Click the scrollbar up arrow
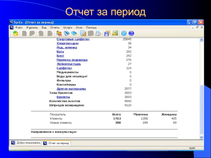 (x=202, y=40)
